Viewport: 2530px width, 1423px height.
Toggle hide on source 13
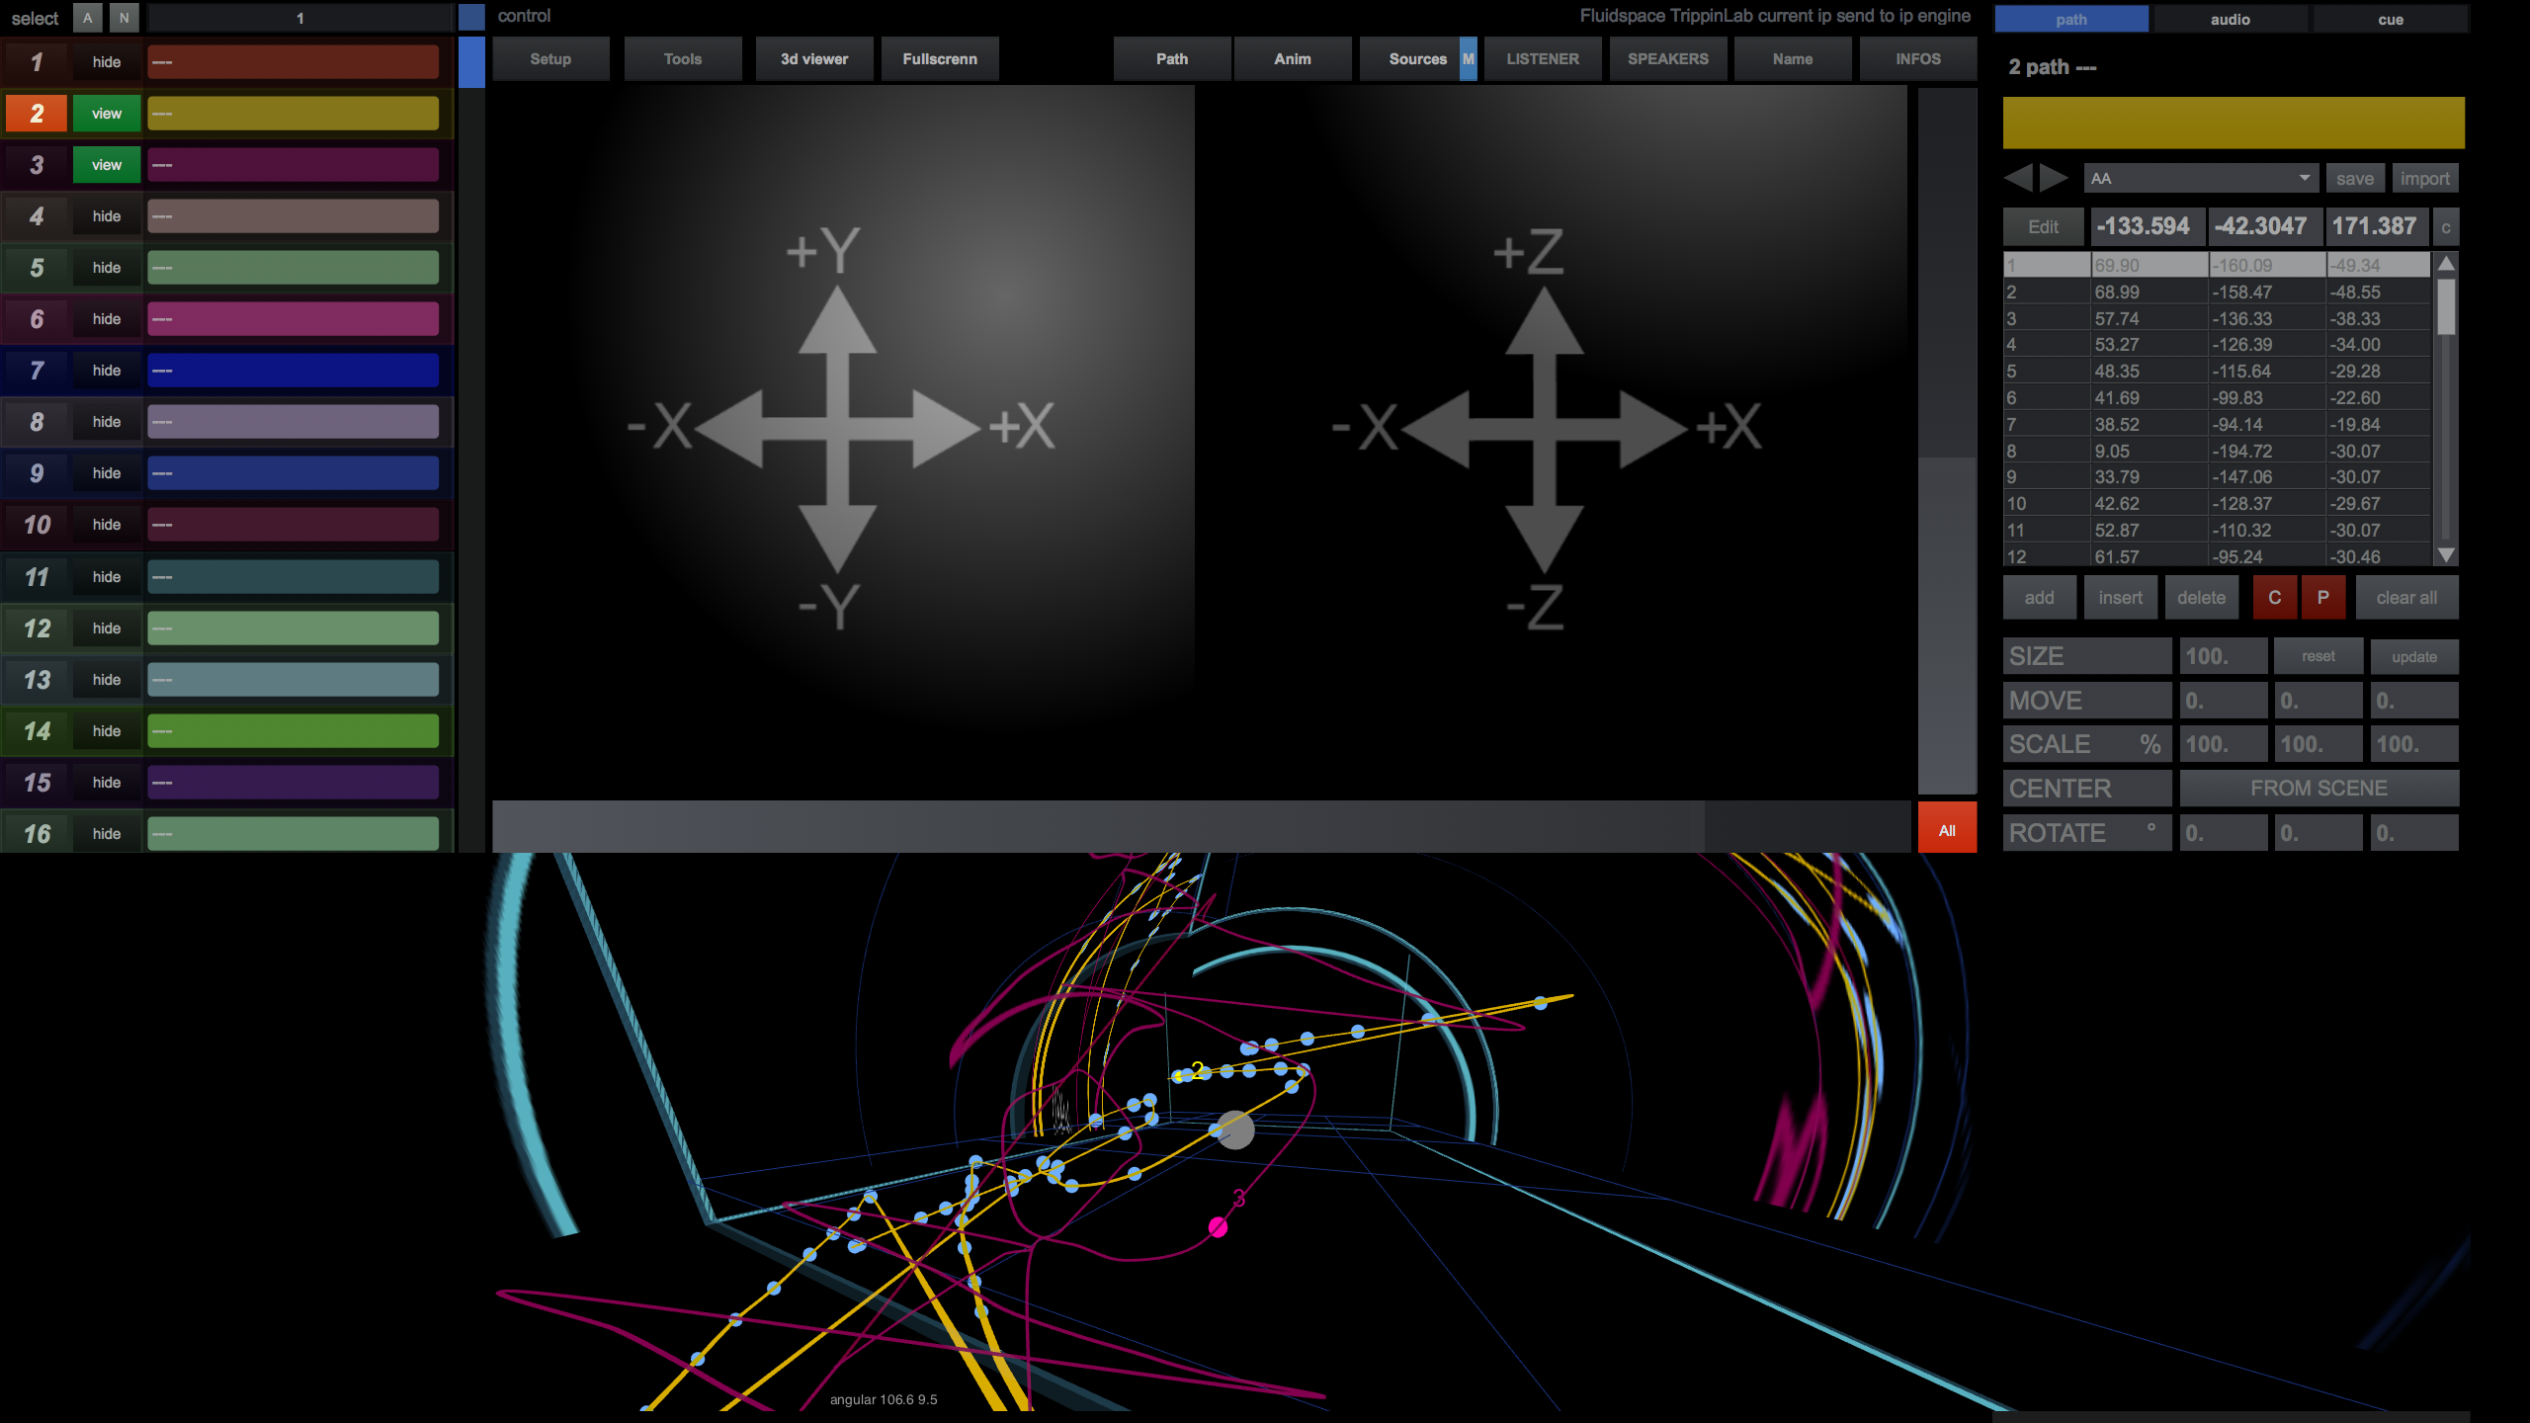107,680
